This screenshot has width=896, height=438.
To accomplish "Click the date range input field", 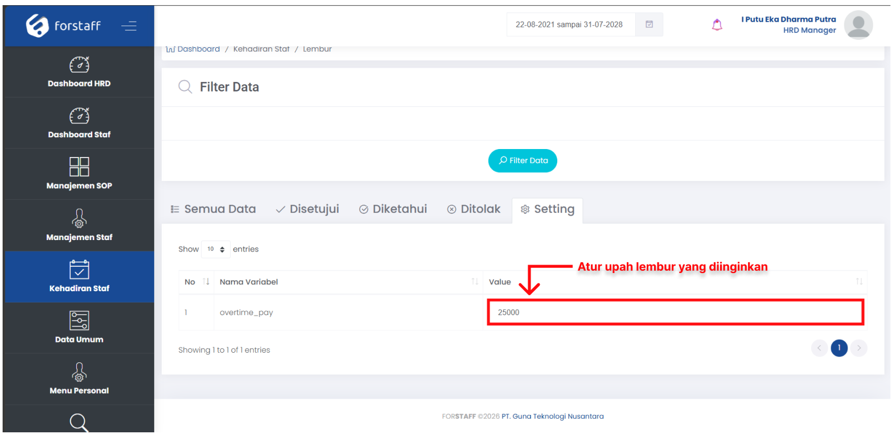I will click(571, 24).
